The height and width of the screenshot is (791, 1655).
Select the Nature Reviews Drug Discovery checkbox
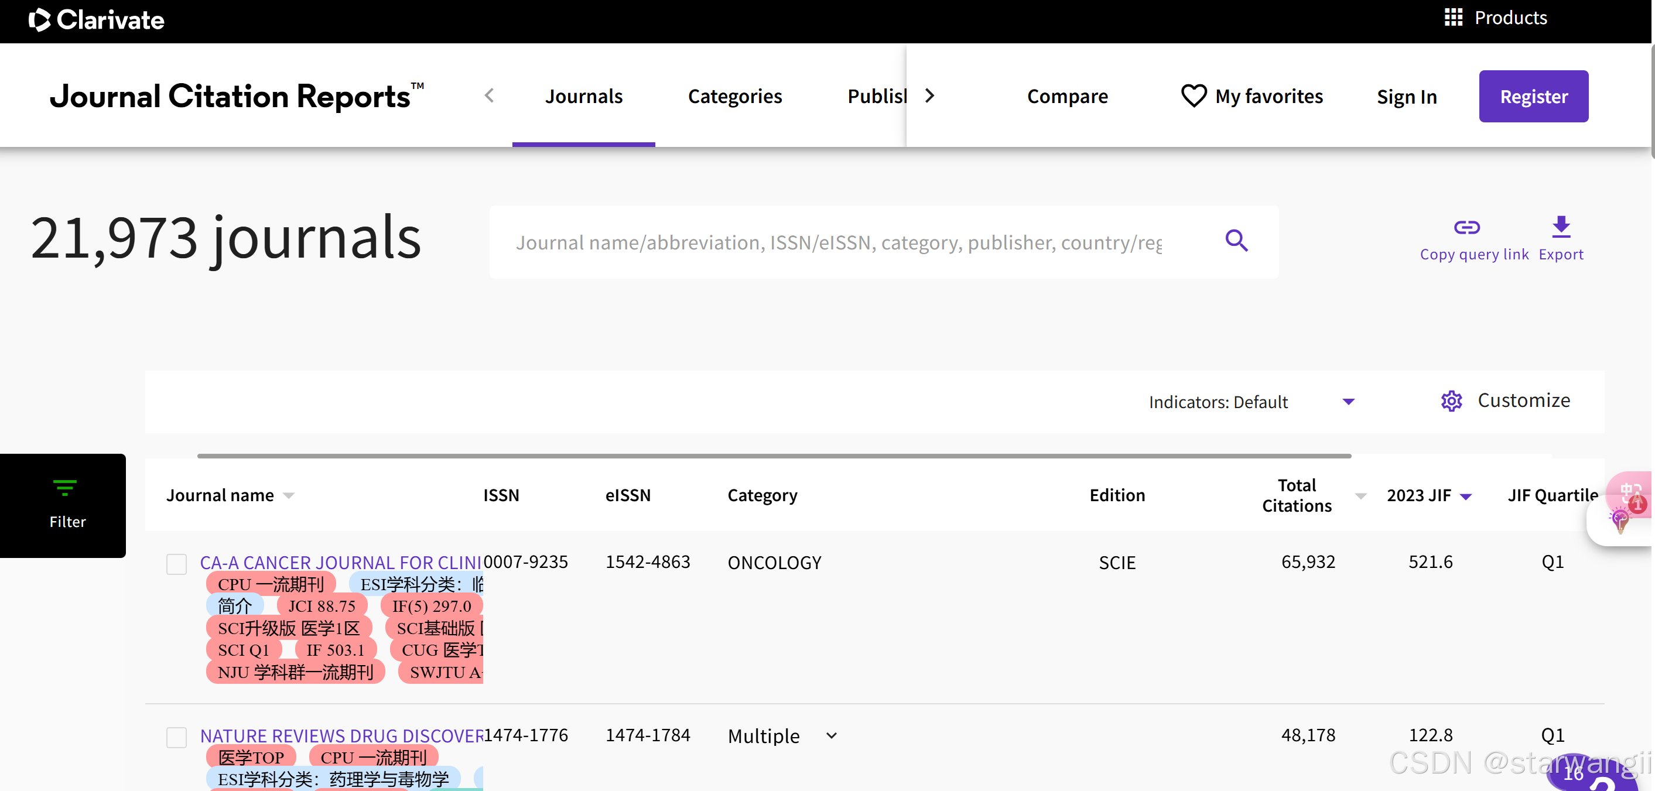click(x=177, y=737)
